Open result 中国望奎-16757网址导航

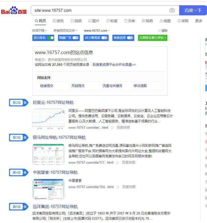coord(55,172)
